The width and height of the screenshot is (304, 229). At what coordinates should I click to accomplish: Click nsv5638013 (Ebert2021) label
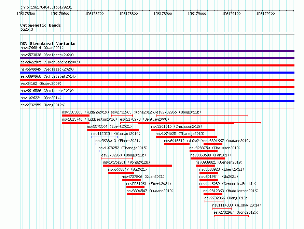118,141
